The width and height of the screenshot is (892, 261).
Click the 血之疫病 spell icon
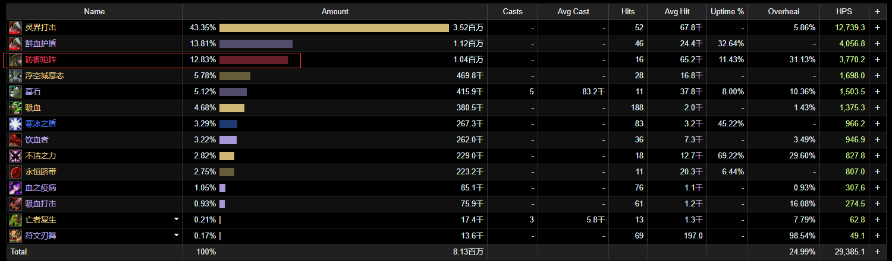15,188
